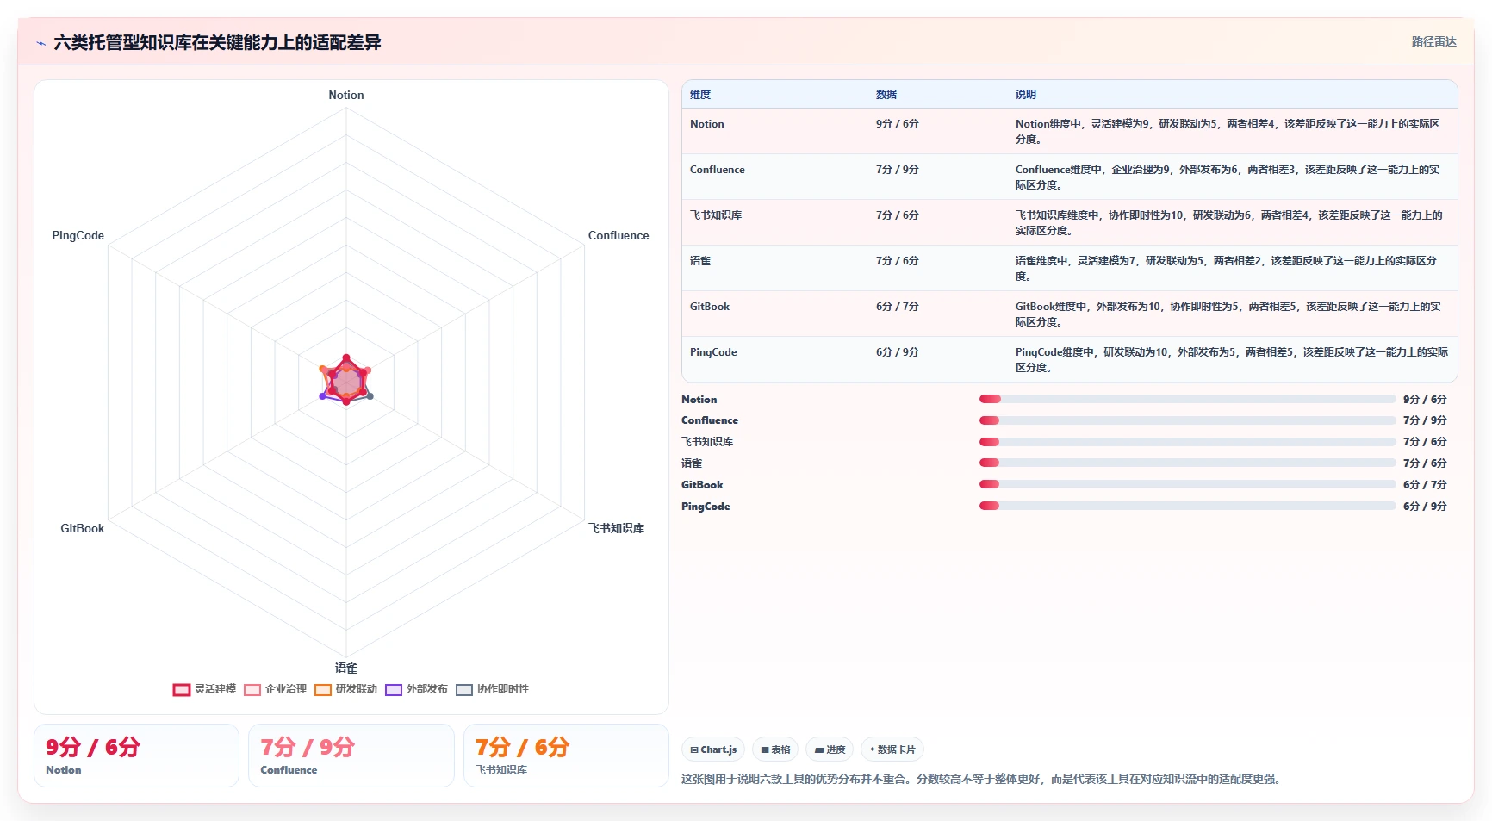The height and width of the screenshot is (821, 1492).
Task: Click the 6分 / 9分 cell for PingCode
Action: tap(897, 352)
